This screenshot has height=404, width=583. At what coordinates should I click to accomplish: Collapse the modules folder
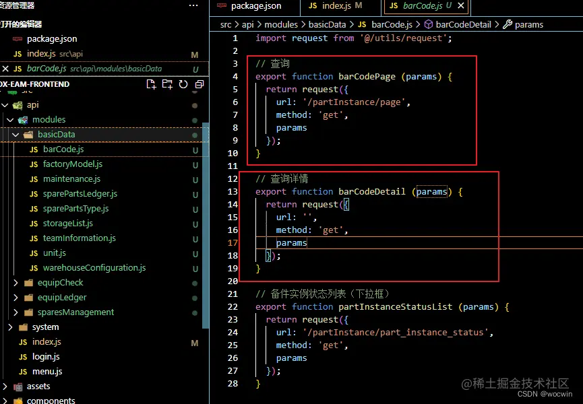tap(10, 120)
